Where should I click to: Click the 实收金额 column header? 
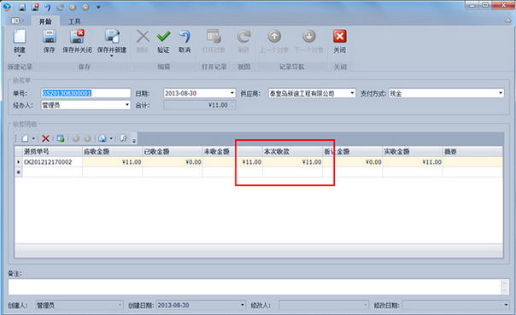(x=413, y=151)
